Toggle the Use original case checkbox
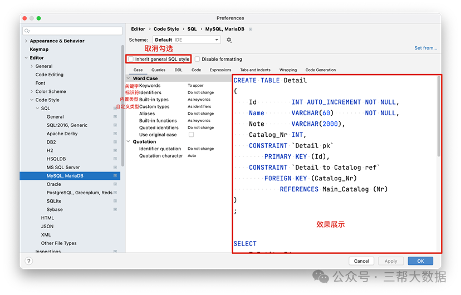The height and width of the screenshot is (295, 461). [x=191, y=135]
